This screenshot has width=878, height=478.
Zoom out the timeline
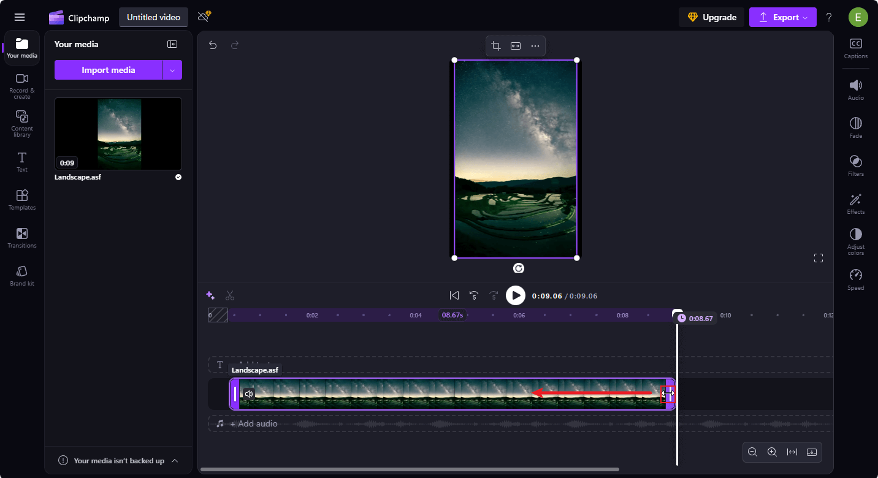(x=752, y=452)
